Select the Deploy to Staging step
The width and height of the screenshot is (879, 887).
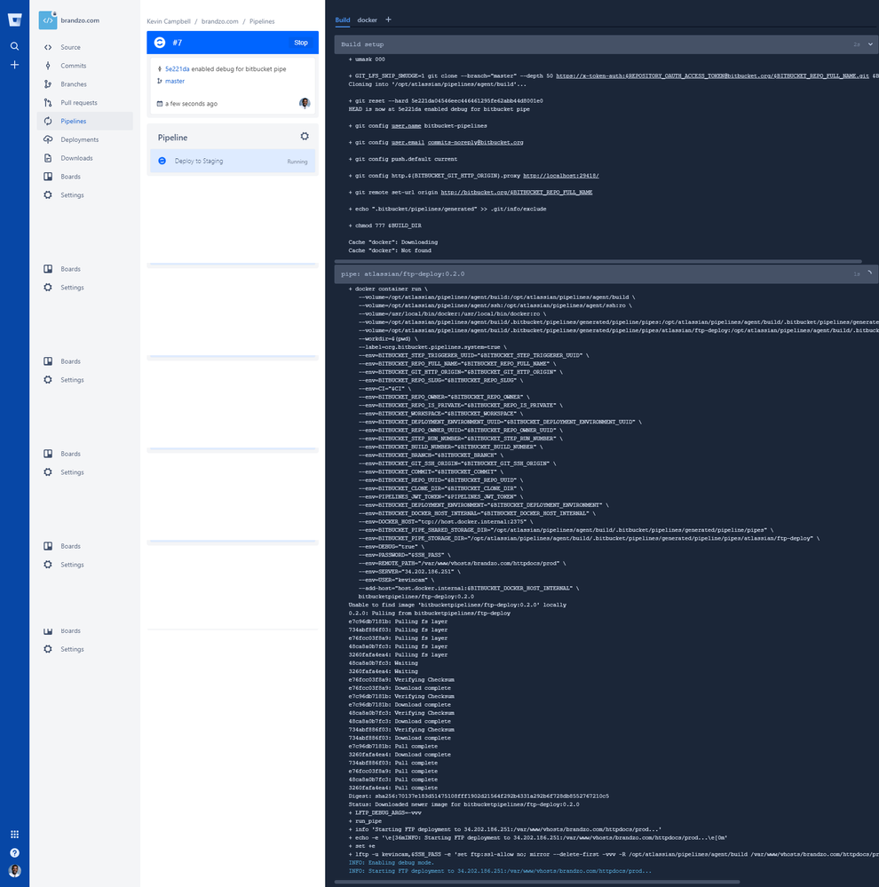[233, 162]
